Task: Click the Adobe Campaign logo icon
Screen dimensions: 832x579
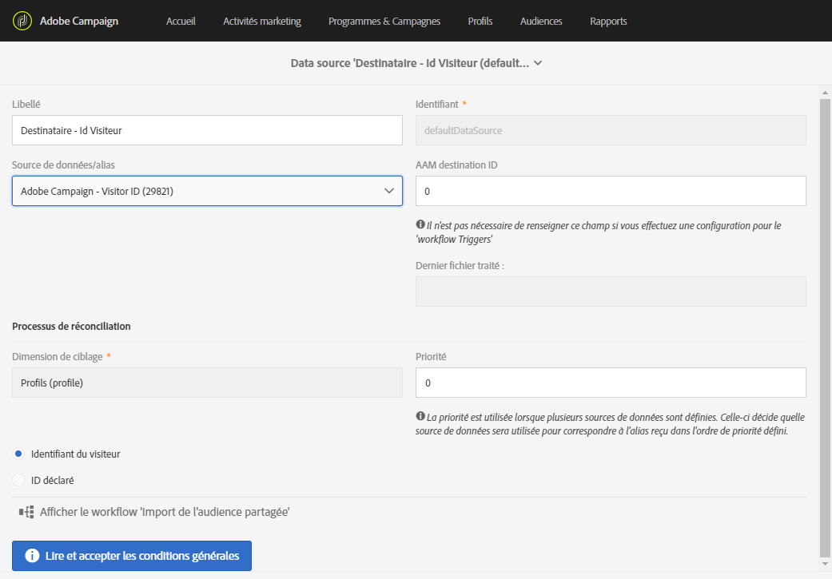Action: (22, 21)
